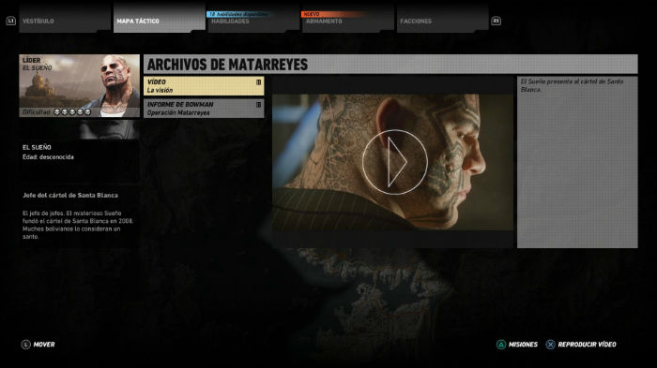The width and height of the screenshot is (657, 368).
Task: Choose Reproducir Vídeo at bottom right
Action: pos(587,345)
